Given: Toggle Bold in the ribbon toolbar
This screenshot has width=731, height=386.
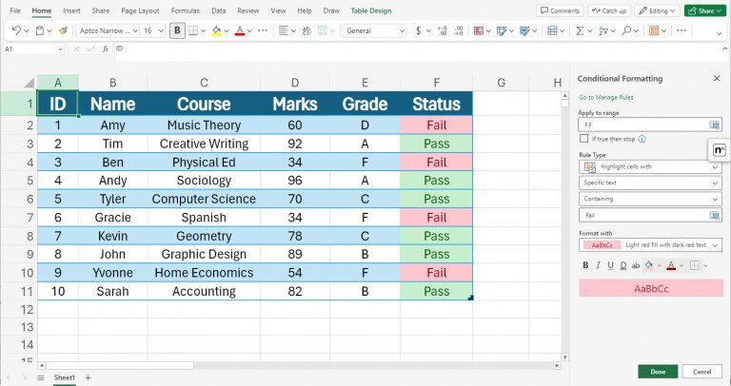Looking at the screenshot, I should click(x=177, y=30).
